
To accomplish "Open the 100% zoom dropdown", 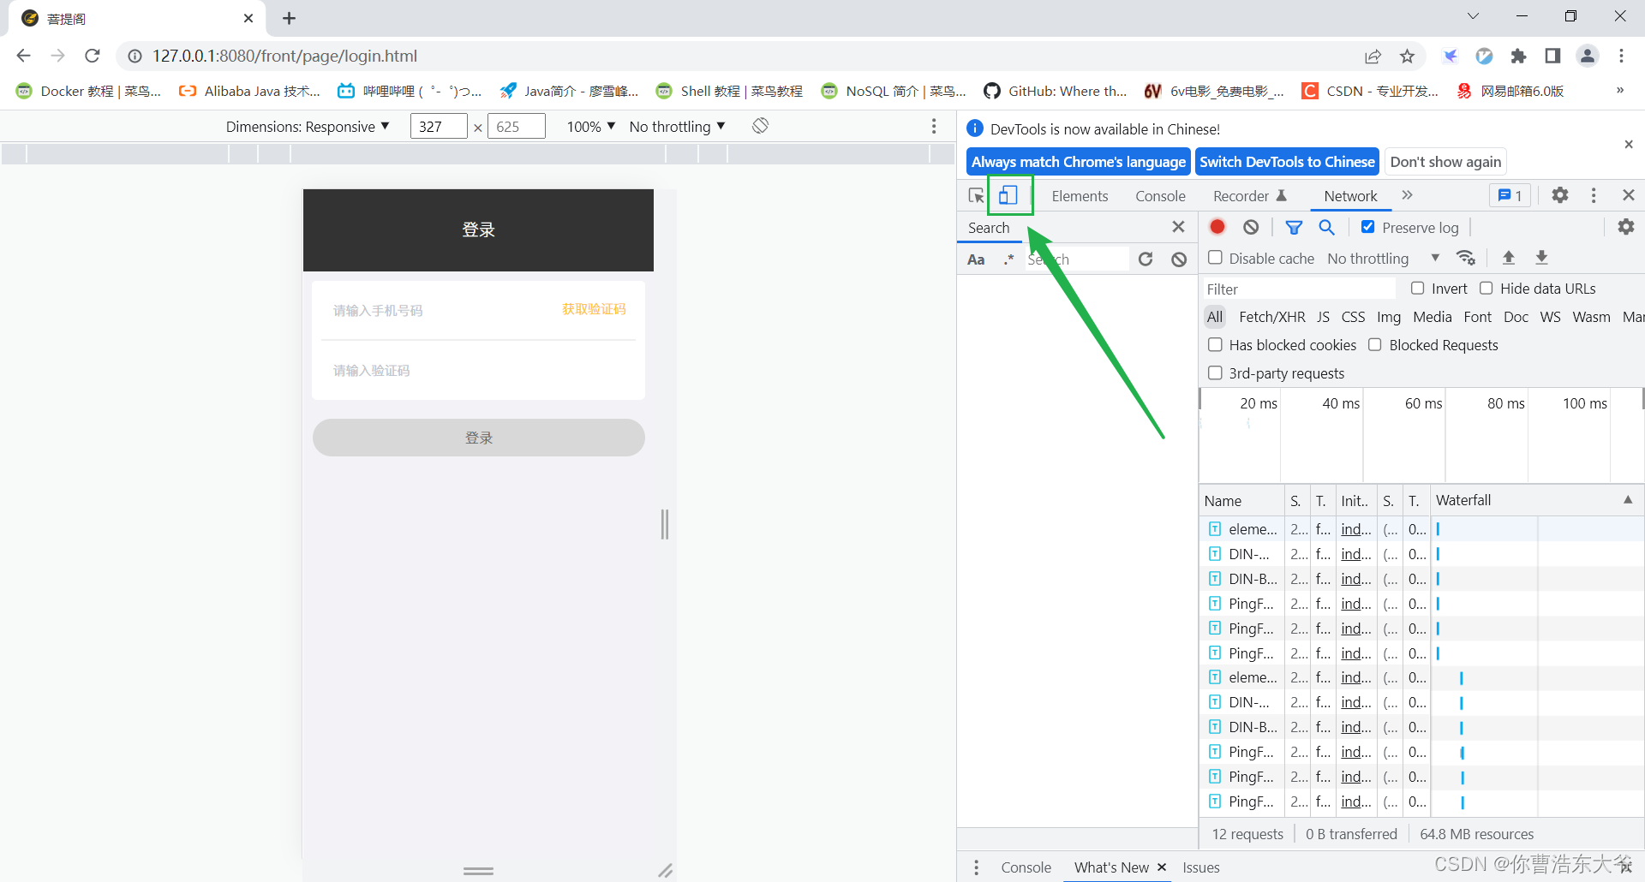I will 591,127.
